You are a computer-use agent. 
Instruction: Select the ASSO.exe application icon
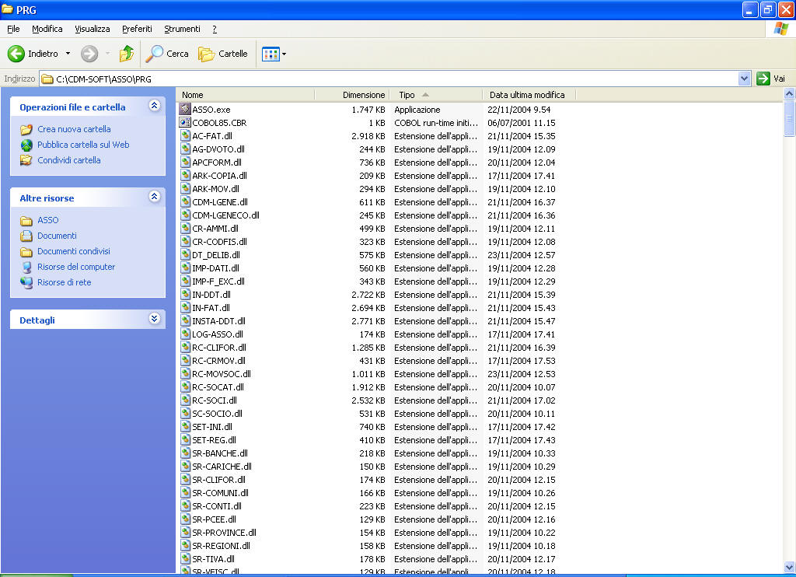[x=185, y=109]
